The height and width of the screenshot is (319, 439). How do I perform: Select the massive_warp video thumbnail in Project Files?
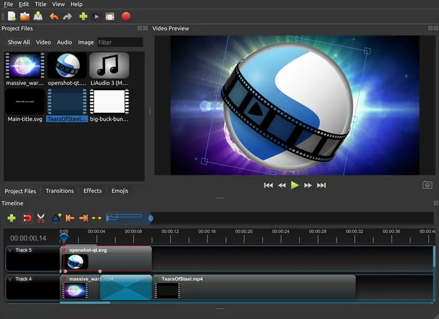coord(25,65)
